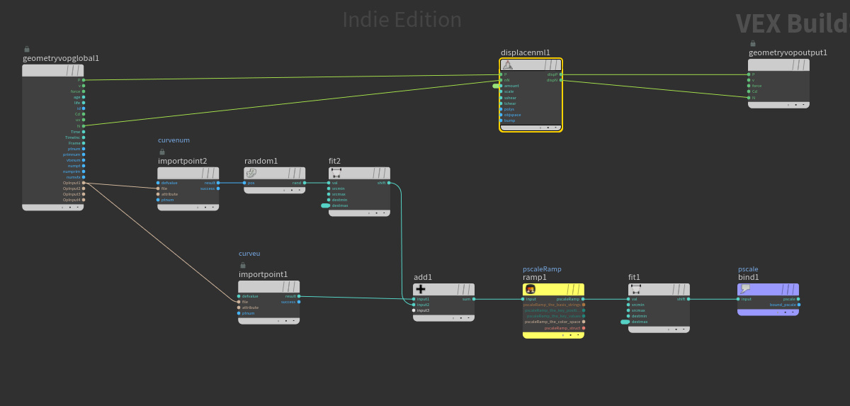This screenshot has height=406, width=850.
Task: Click shift output on fit2 node
Action: (x=389, y=183)
